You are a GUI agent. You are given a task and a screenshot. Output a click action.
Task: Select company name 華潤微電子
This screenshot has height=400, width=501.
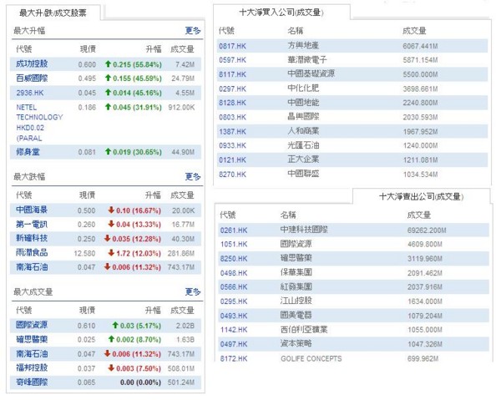click(x=307, y=59)
